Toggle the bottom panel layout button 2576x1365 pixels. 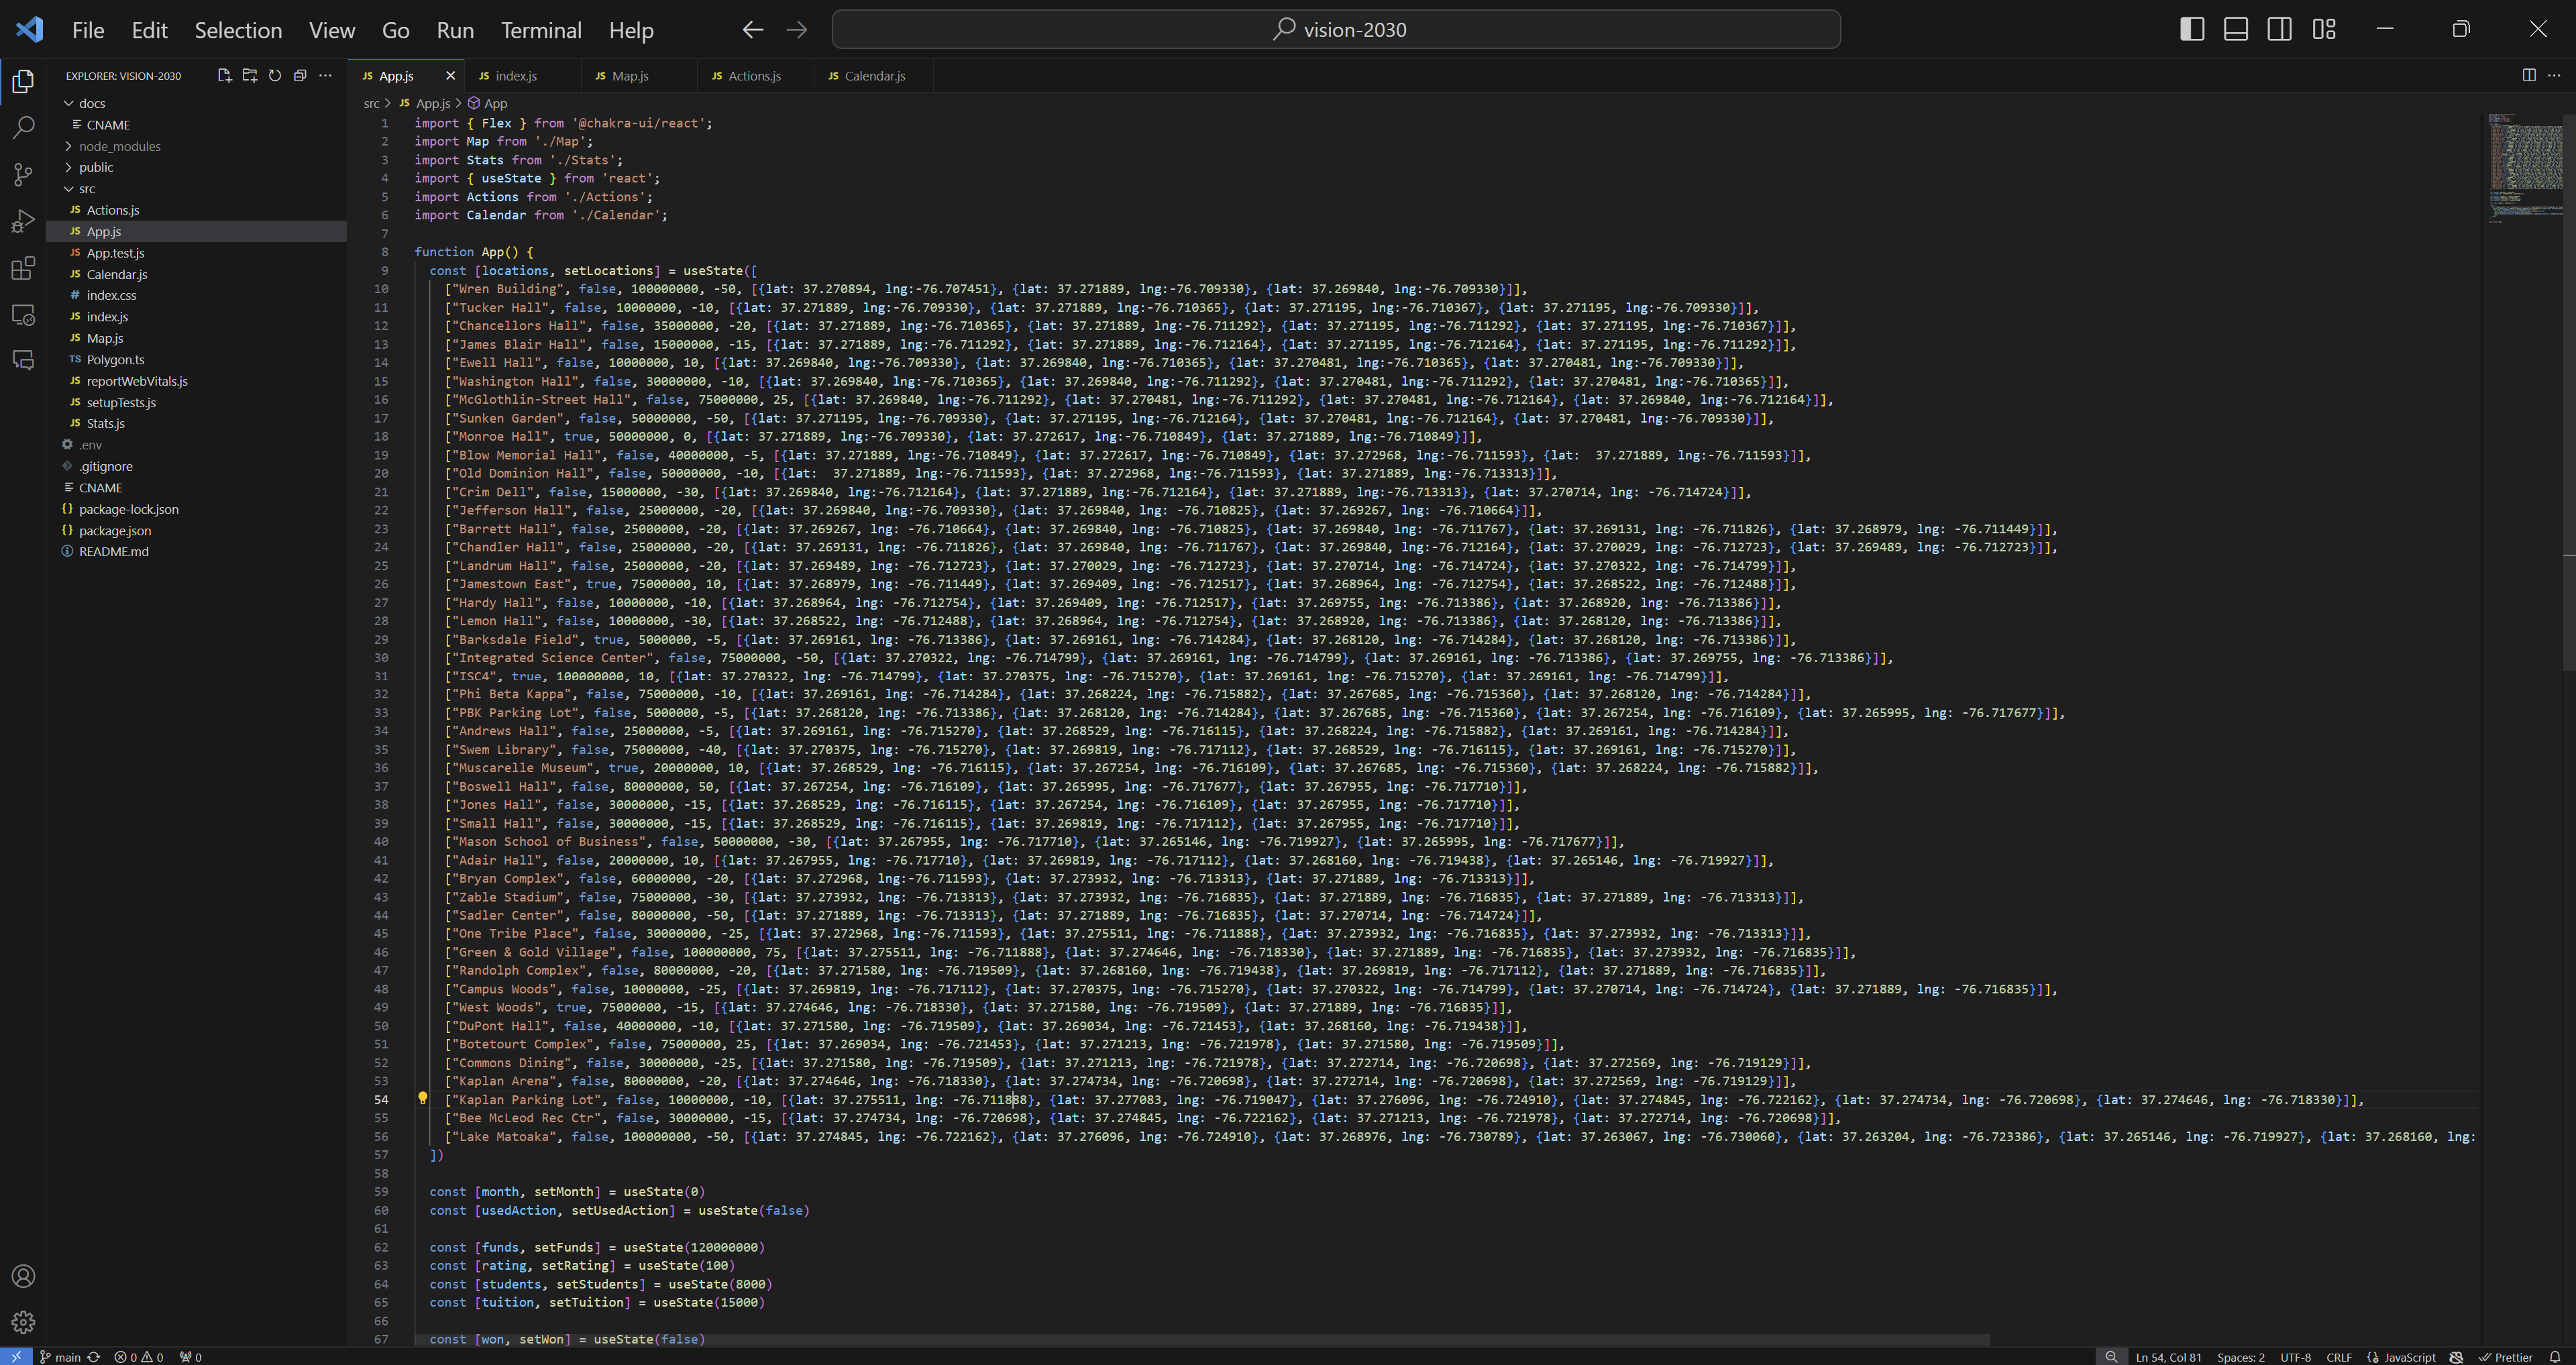2235,29
